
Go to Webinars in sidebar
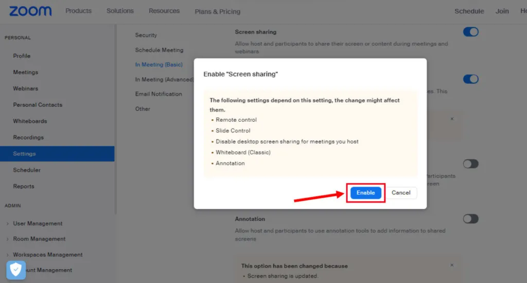click(x=26, y=88)
